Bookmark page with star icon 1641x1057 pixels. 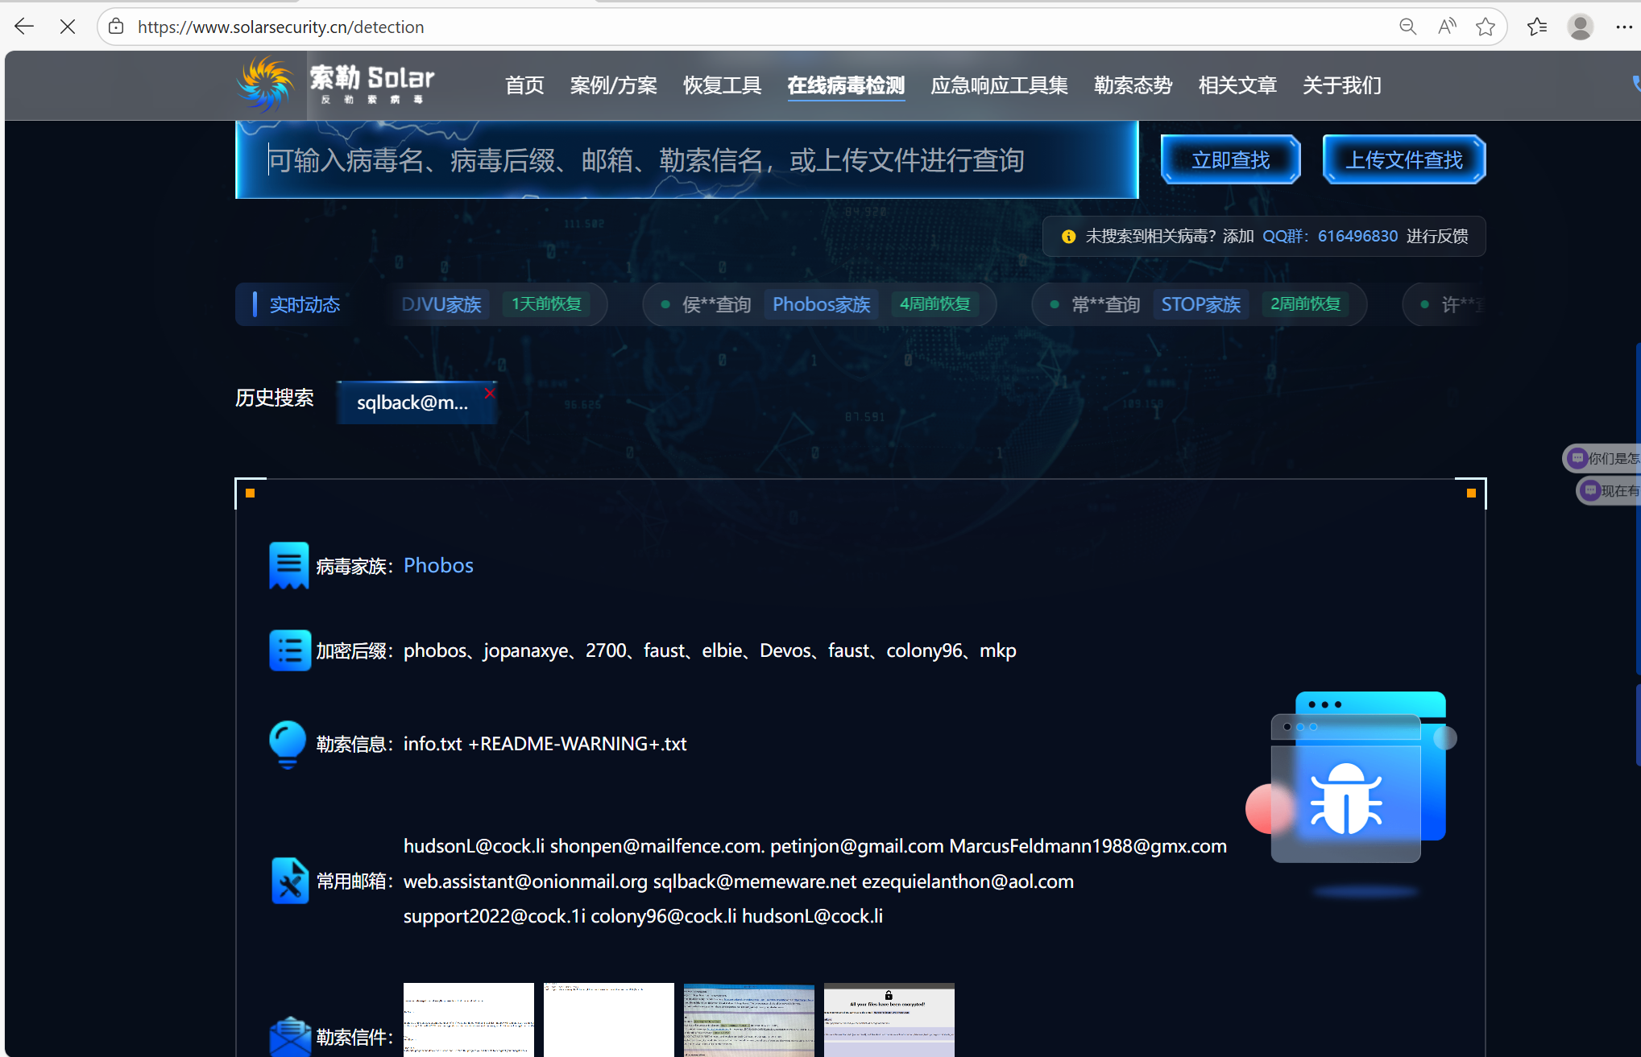tap(1486, 27)
